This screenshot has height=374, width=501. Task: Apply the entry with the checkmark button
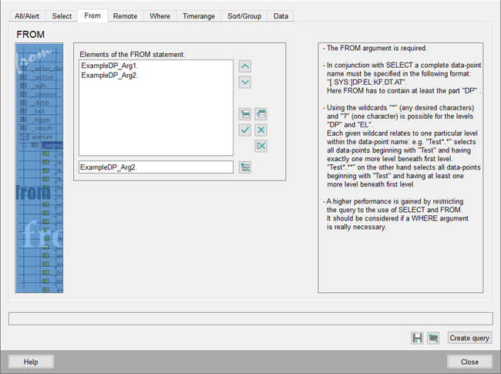[x=245, y=130]
